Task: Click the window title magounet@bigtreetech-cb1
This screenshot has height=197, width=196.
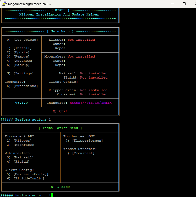Action: click(x=30, y=4)
